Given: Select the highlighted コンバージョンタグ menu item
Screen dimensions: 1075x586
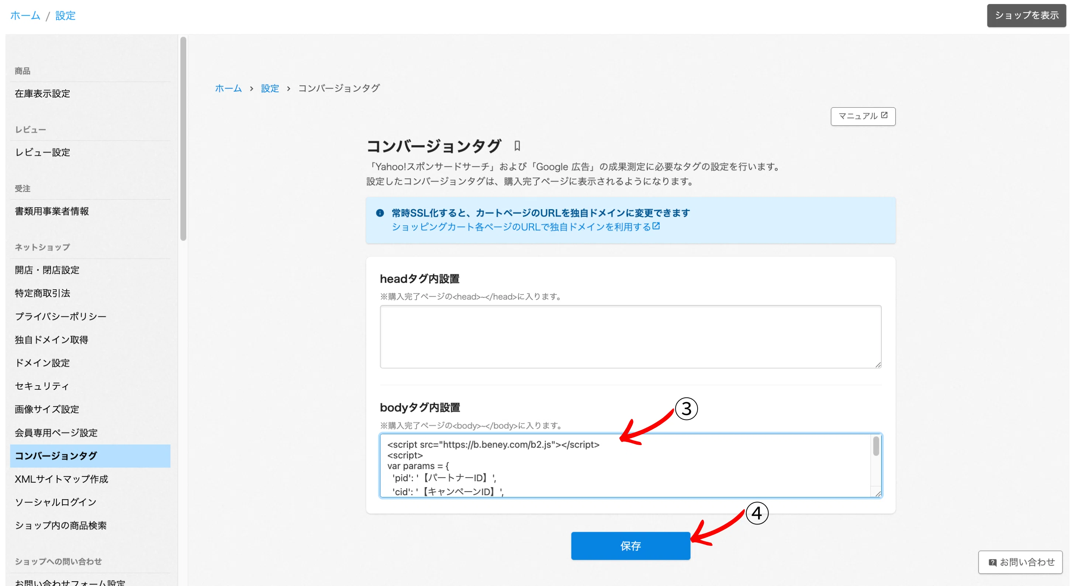Looking at the screenshot, I should (x=90, y=456).
